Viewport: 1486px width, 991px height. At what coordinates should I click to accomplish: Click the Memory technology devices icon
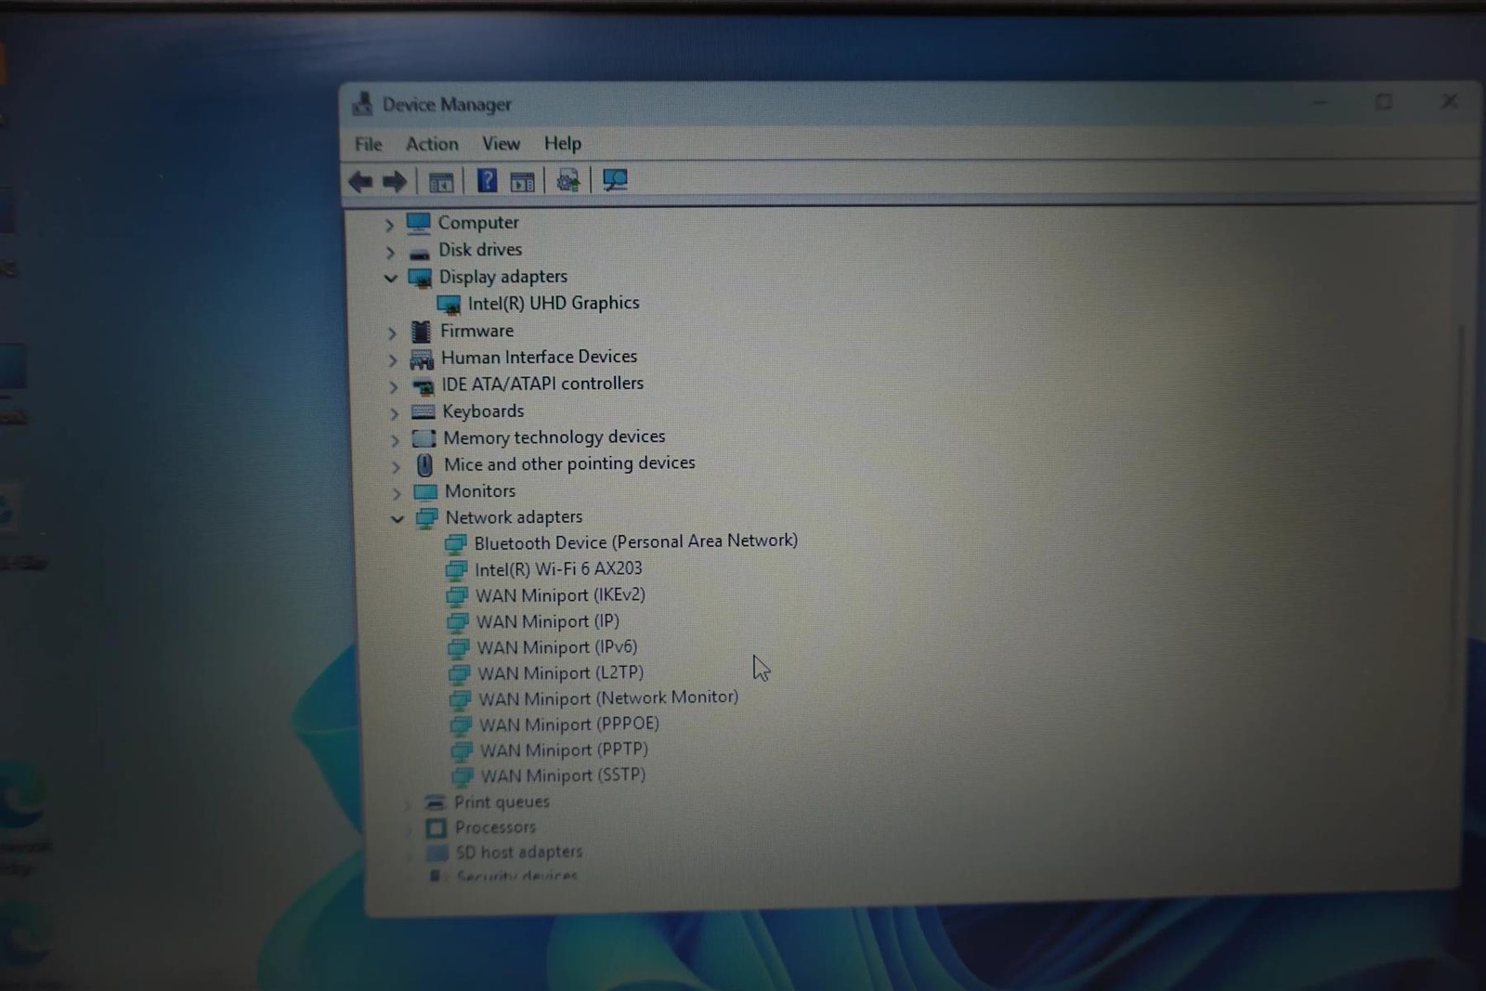point(424,438)
